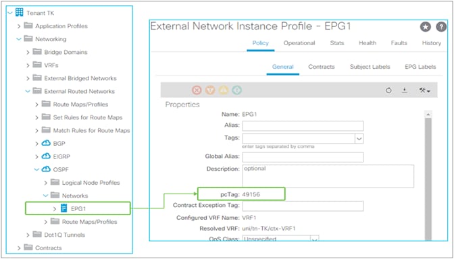This screenshot has height=259, width=454.
Task: Expand External Bridged Networks chevron
Action: pyautogui.click(x=28, y=78)
